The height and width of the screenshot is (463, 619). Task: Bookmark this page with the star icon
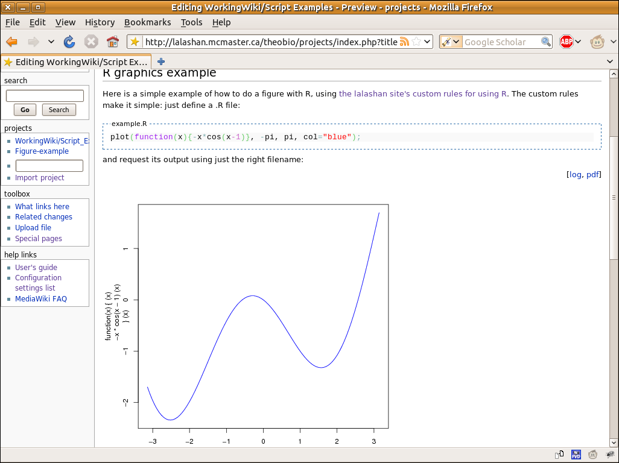[416, 42]
